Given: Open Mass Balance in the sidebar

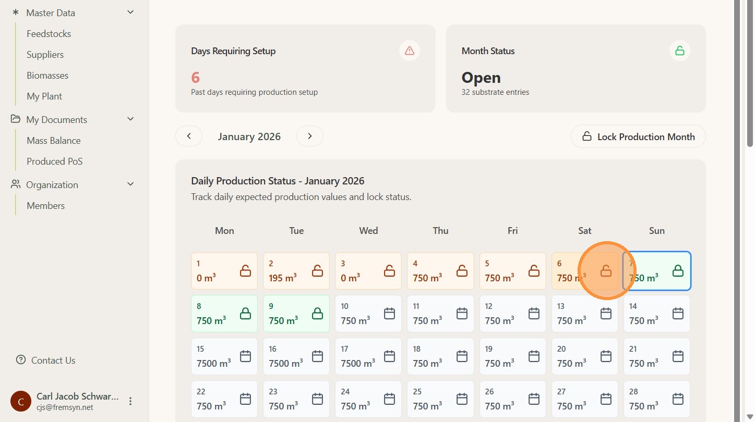Looking at the screenshot, I should (54, 141).
